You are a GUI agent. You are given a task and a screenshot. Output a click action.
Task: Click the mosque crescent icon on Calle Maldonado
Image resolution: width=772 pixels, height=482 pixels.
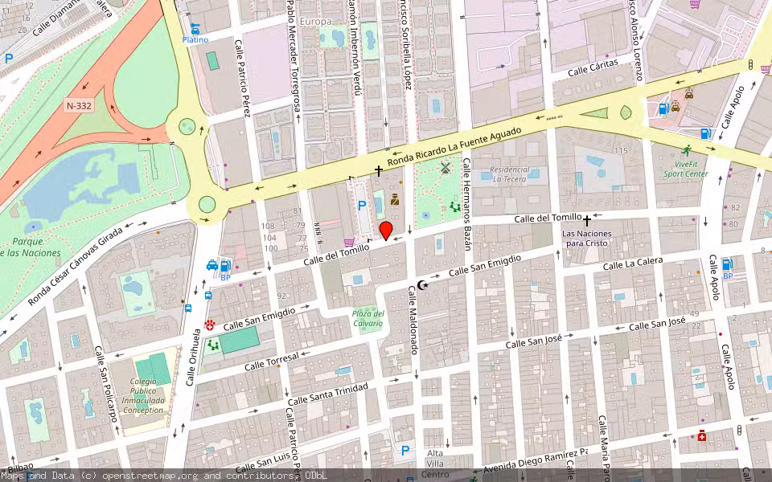(x=422, y=285)
